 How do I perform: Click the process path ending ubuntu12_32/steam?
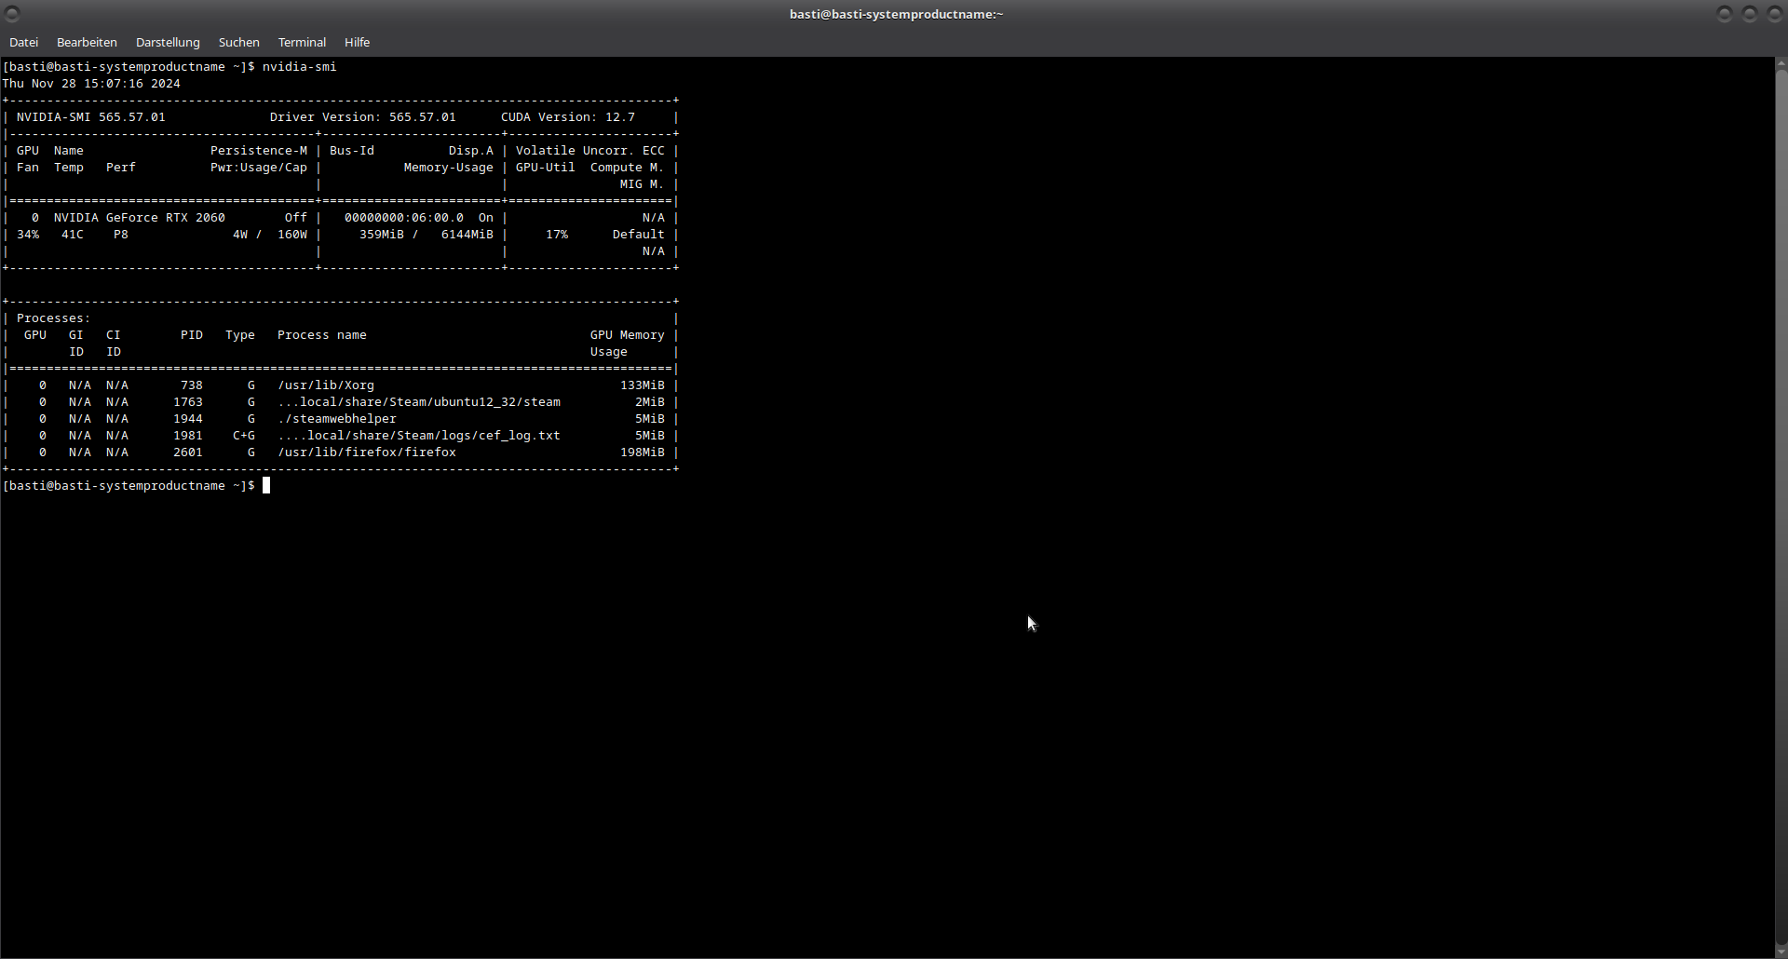pos(419,402)
